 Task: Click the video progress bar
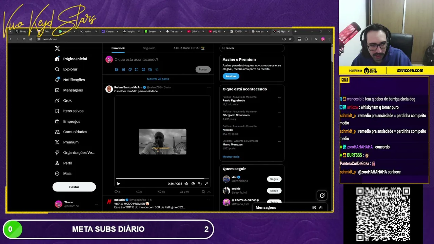coord(162,178)
